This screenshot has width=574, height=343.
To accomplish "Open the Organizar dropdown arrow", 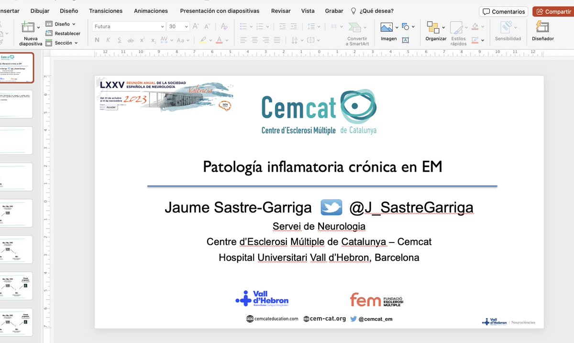I will (x=443, y=27).
